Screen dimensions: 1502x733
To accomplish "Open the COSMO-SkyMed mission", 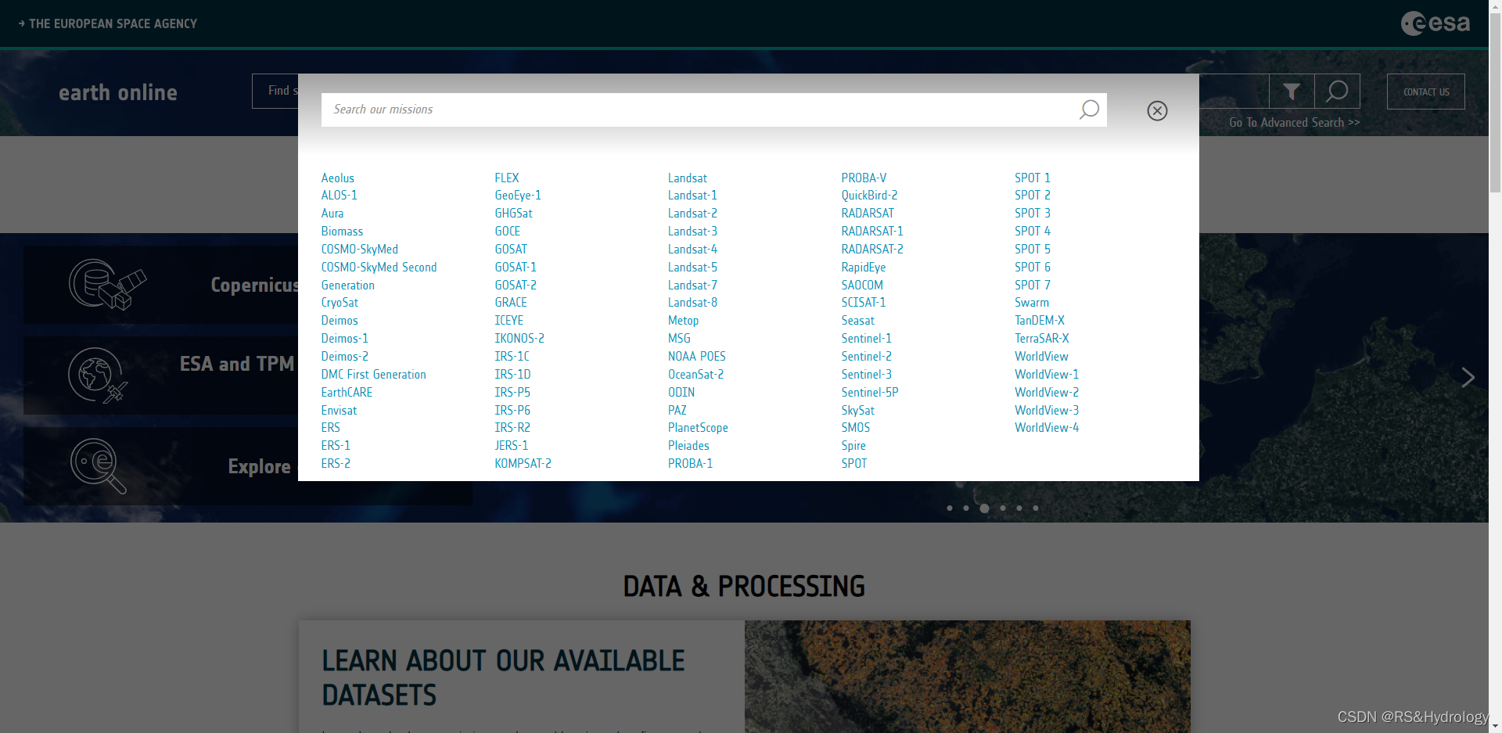I will 359,250.
